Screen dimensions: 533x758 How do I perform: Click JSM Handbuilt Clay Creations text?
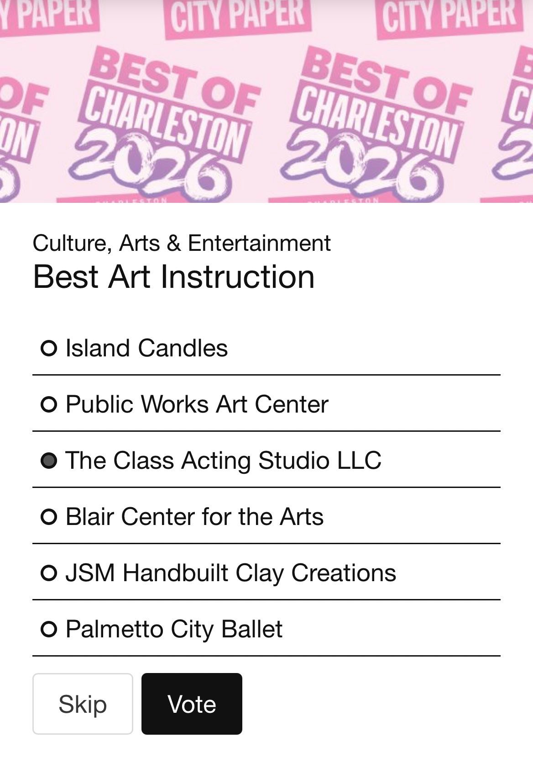[x=230, y=573]
